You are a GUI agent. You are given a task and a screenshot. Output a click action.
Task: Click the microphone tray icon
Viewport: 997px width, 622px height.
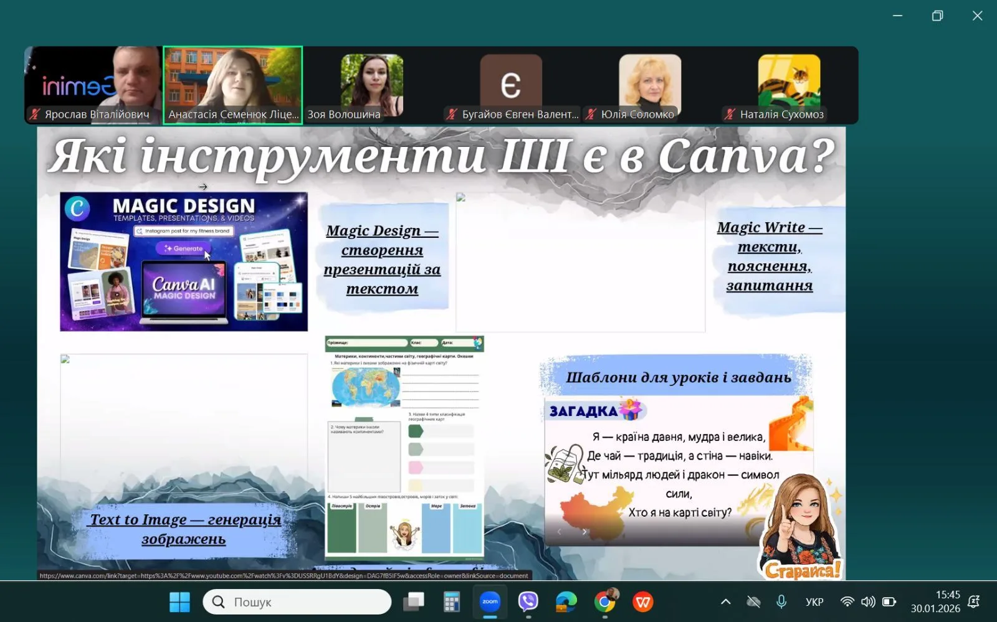pyautogui.click(x=781, y=602)
